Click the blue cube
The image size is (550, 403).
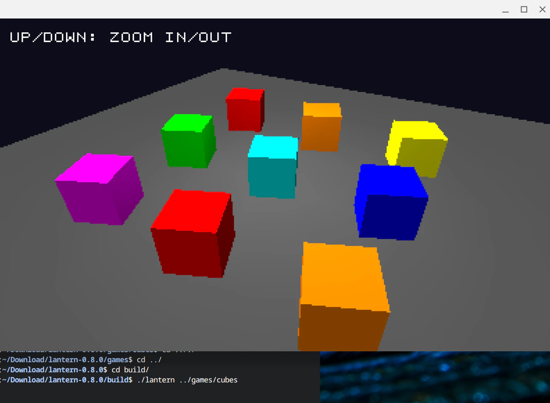coord(391,202)
